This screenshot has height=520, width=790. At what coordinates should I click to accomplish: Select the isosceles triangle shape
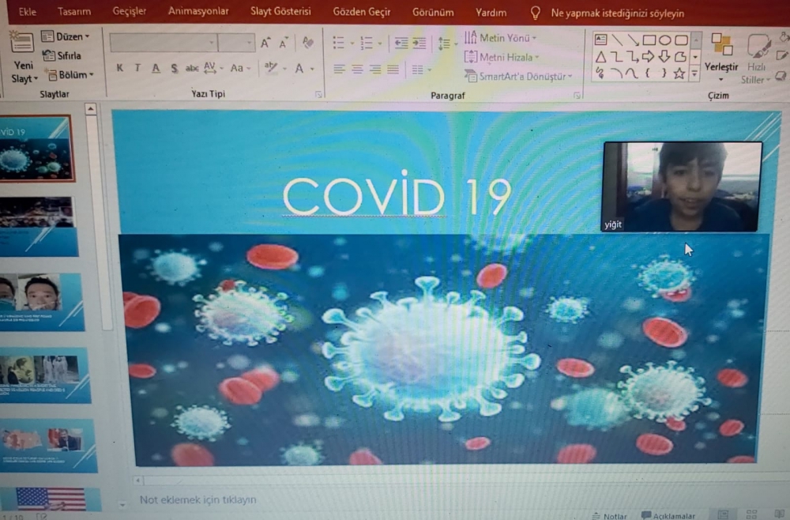click(600, 57)
